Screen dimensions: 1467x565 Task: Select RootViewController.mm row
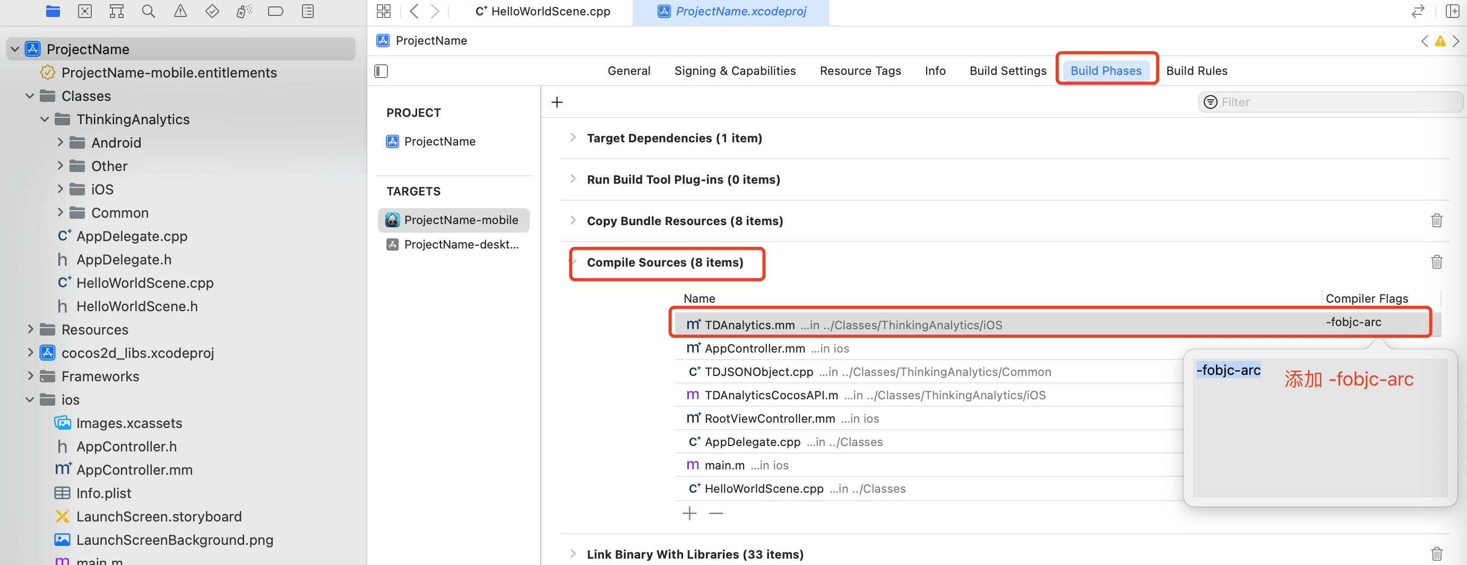929,418
